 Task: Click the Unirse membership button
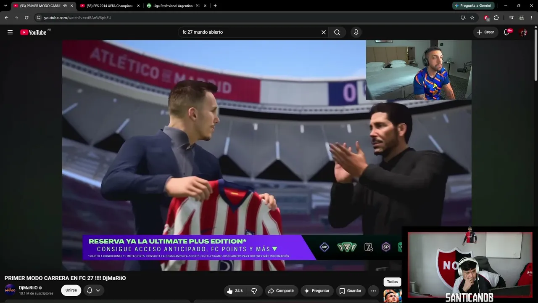click(71, 290)
